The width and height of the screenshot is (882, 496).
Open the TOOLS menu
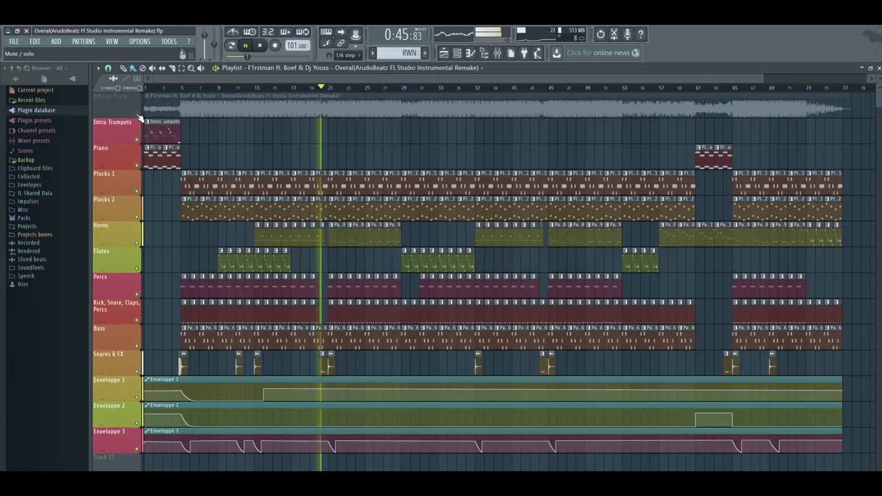pos(169,41)
